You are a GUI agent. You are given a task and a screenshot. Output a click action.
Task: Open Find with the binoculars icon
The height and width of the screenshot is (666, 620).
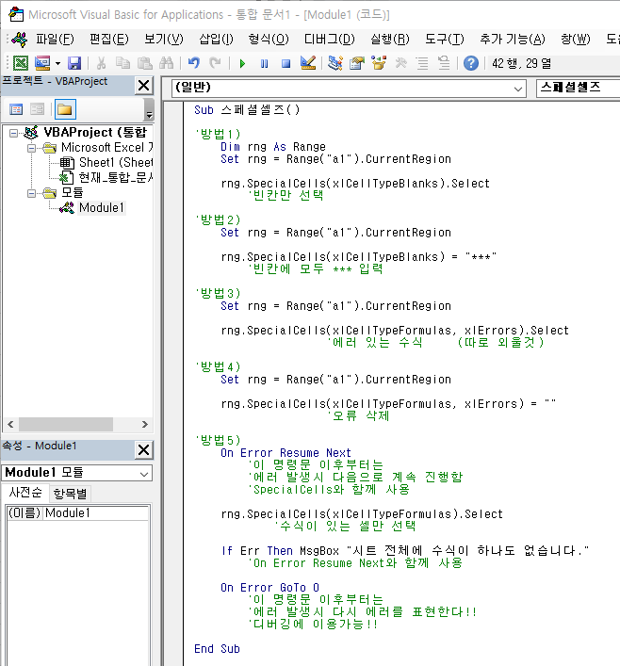pos(166,63)
